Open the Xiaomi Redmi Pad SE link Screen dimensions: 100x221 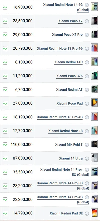click(66, 213)
